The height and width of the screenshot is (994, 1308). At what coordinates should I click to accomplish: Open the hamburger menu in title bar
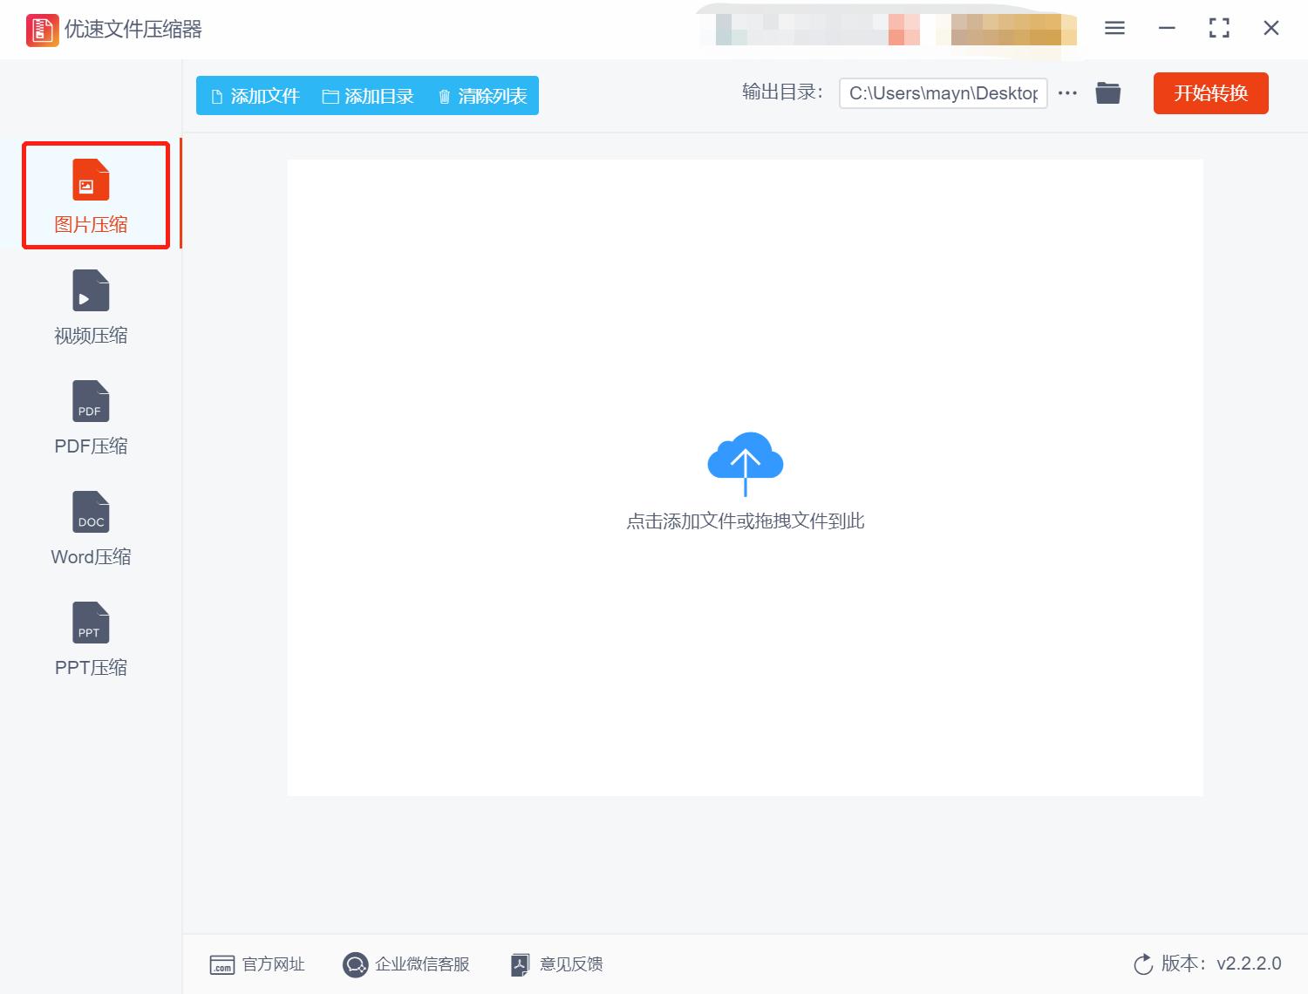[1114, 28]
